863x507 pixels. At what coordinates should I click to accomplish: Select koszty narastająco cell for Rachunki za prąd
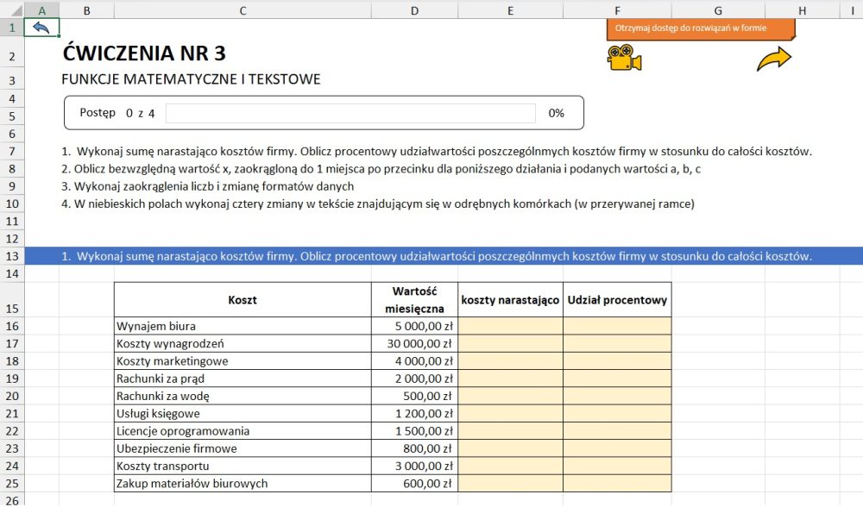[510, 379]
